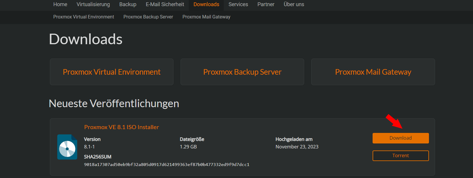Viewport: 473px width, 178px height.
Task: Open the Über uns menu
Action: click(294, 4)
